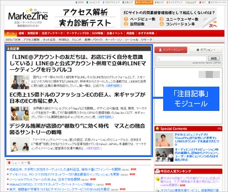The width and height of the screenshot is (228, 192).
Task: Click the BuzzIT top network link
Action: click(x=191, y=3)
